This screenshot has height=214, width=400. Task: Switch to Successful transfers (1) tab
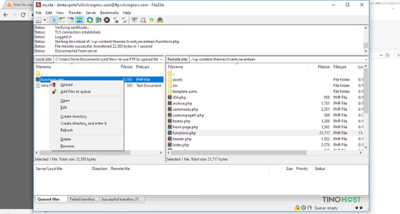coord(120,199)
